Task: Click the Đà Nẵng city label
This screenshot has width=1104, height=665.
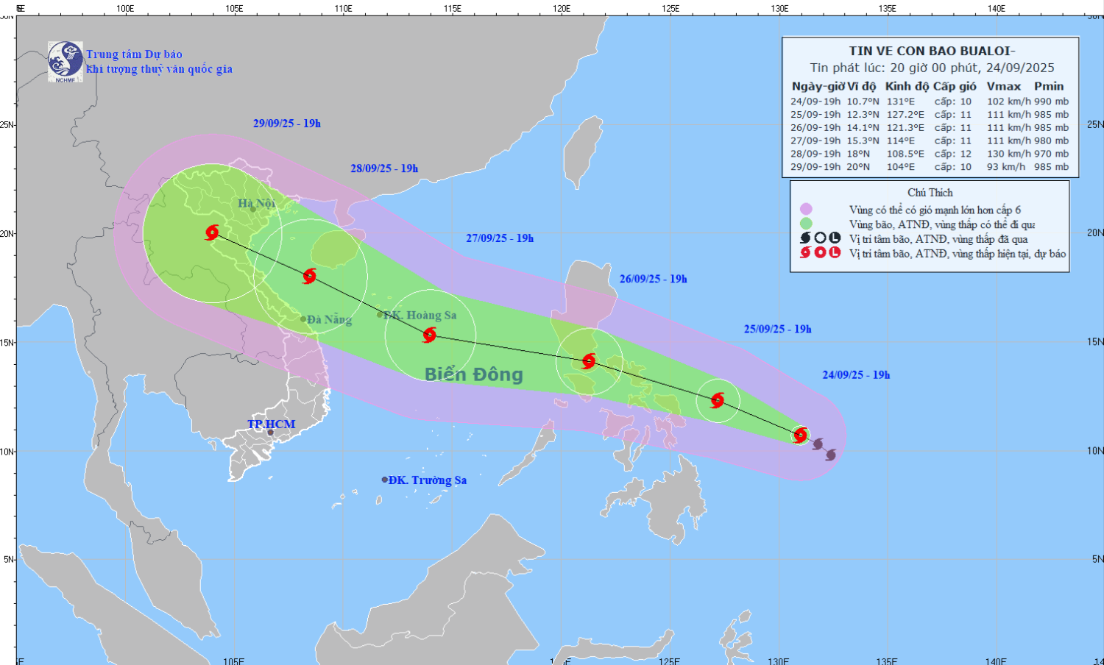Action: tap(329, 319)
